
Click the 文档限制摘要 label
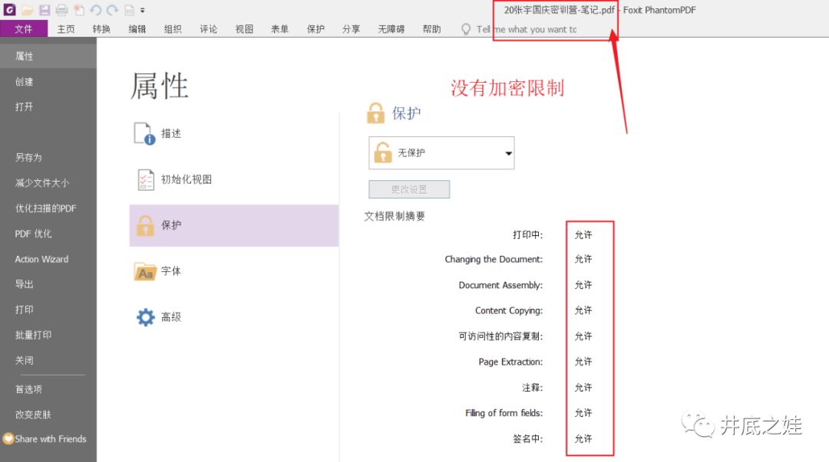(x=395, y=216)
